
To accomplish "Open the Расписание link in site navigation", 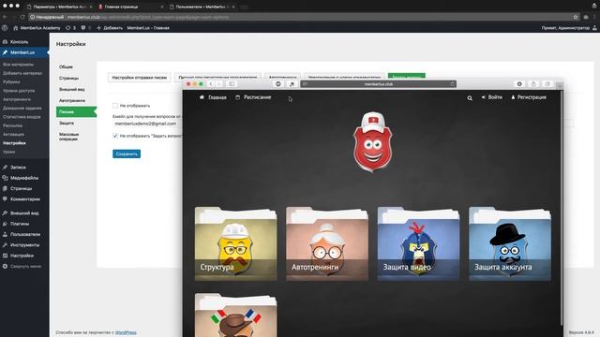I will pyautogui.click(x=257, y=97).
